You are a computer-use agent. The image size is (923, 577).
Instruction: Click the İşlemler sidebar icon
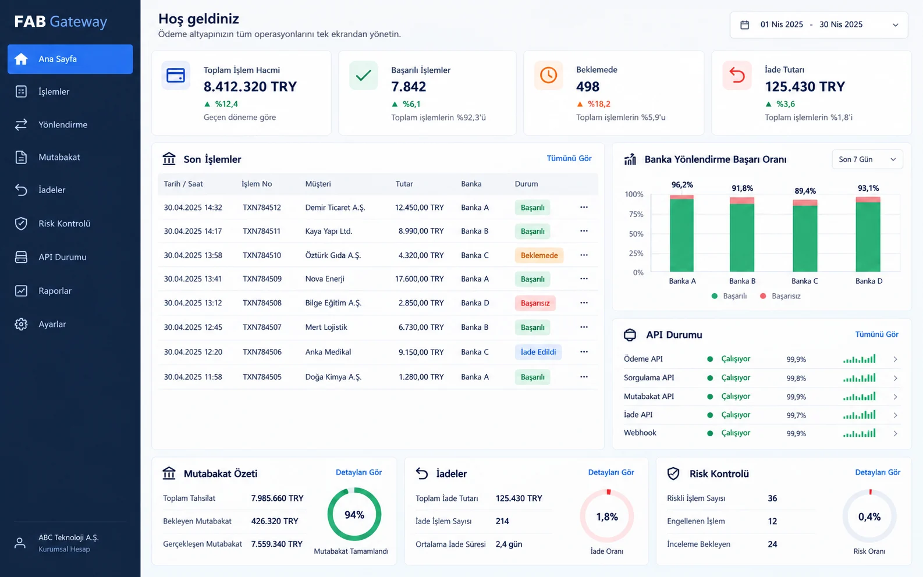click(x=21, y=91)
